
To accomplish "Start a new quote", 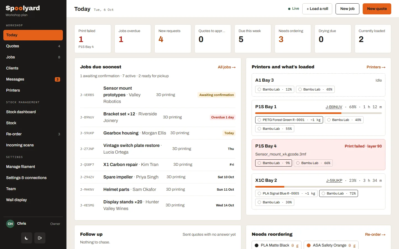I will pos(377,9).
